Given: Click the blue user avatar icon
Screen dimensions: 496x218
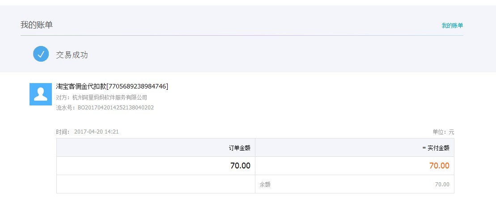Looking at the screenshot, I should (41, 94).
